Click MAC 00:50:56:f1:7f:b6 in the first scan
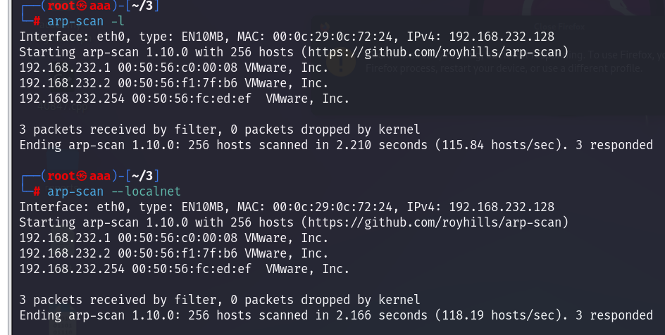 tap(178, 84)
